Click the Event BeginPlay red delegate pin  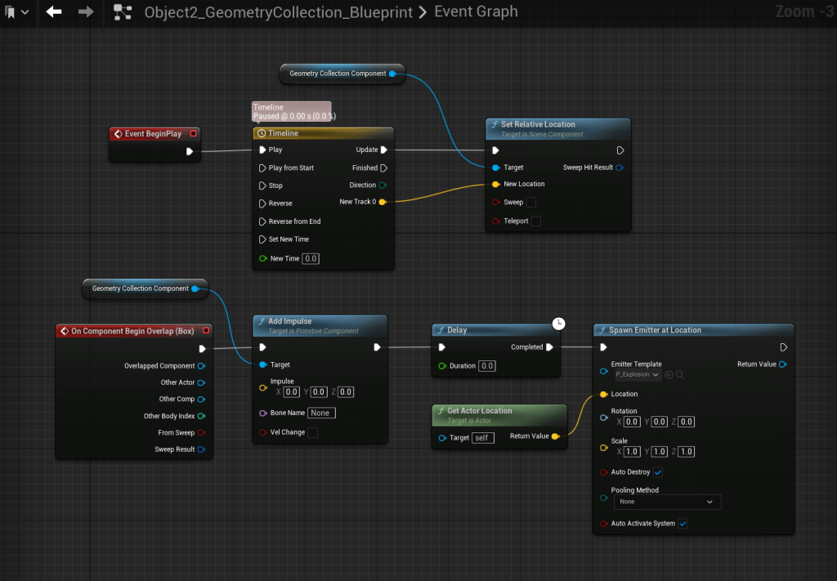coord(193,133)
